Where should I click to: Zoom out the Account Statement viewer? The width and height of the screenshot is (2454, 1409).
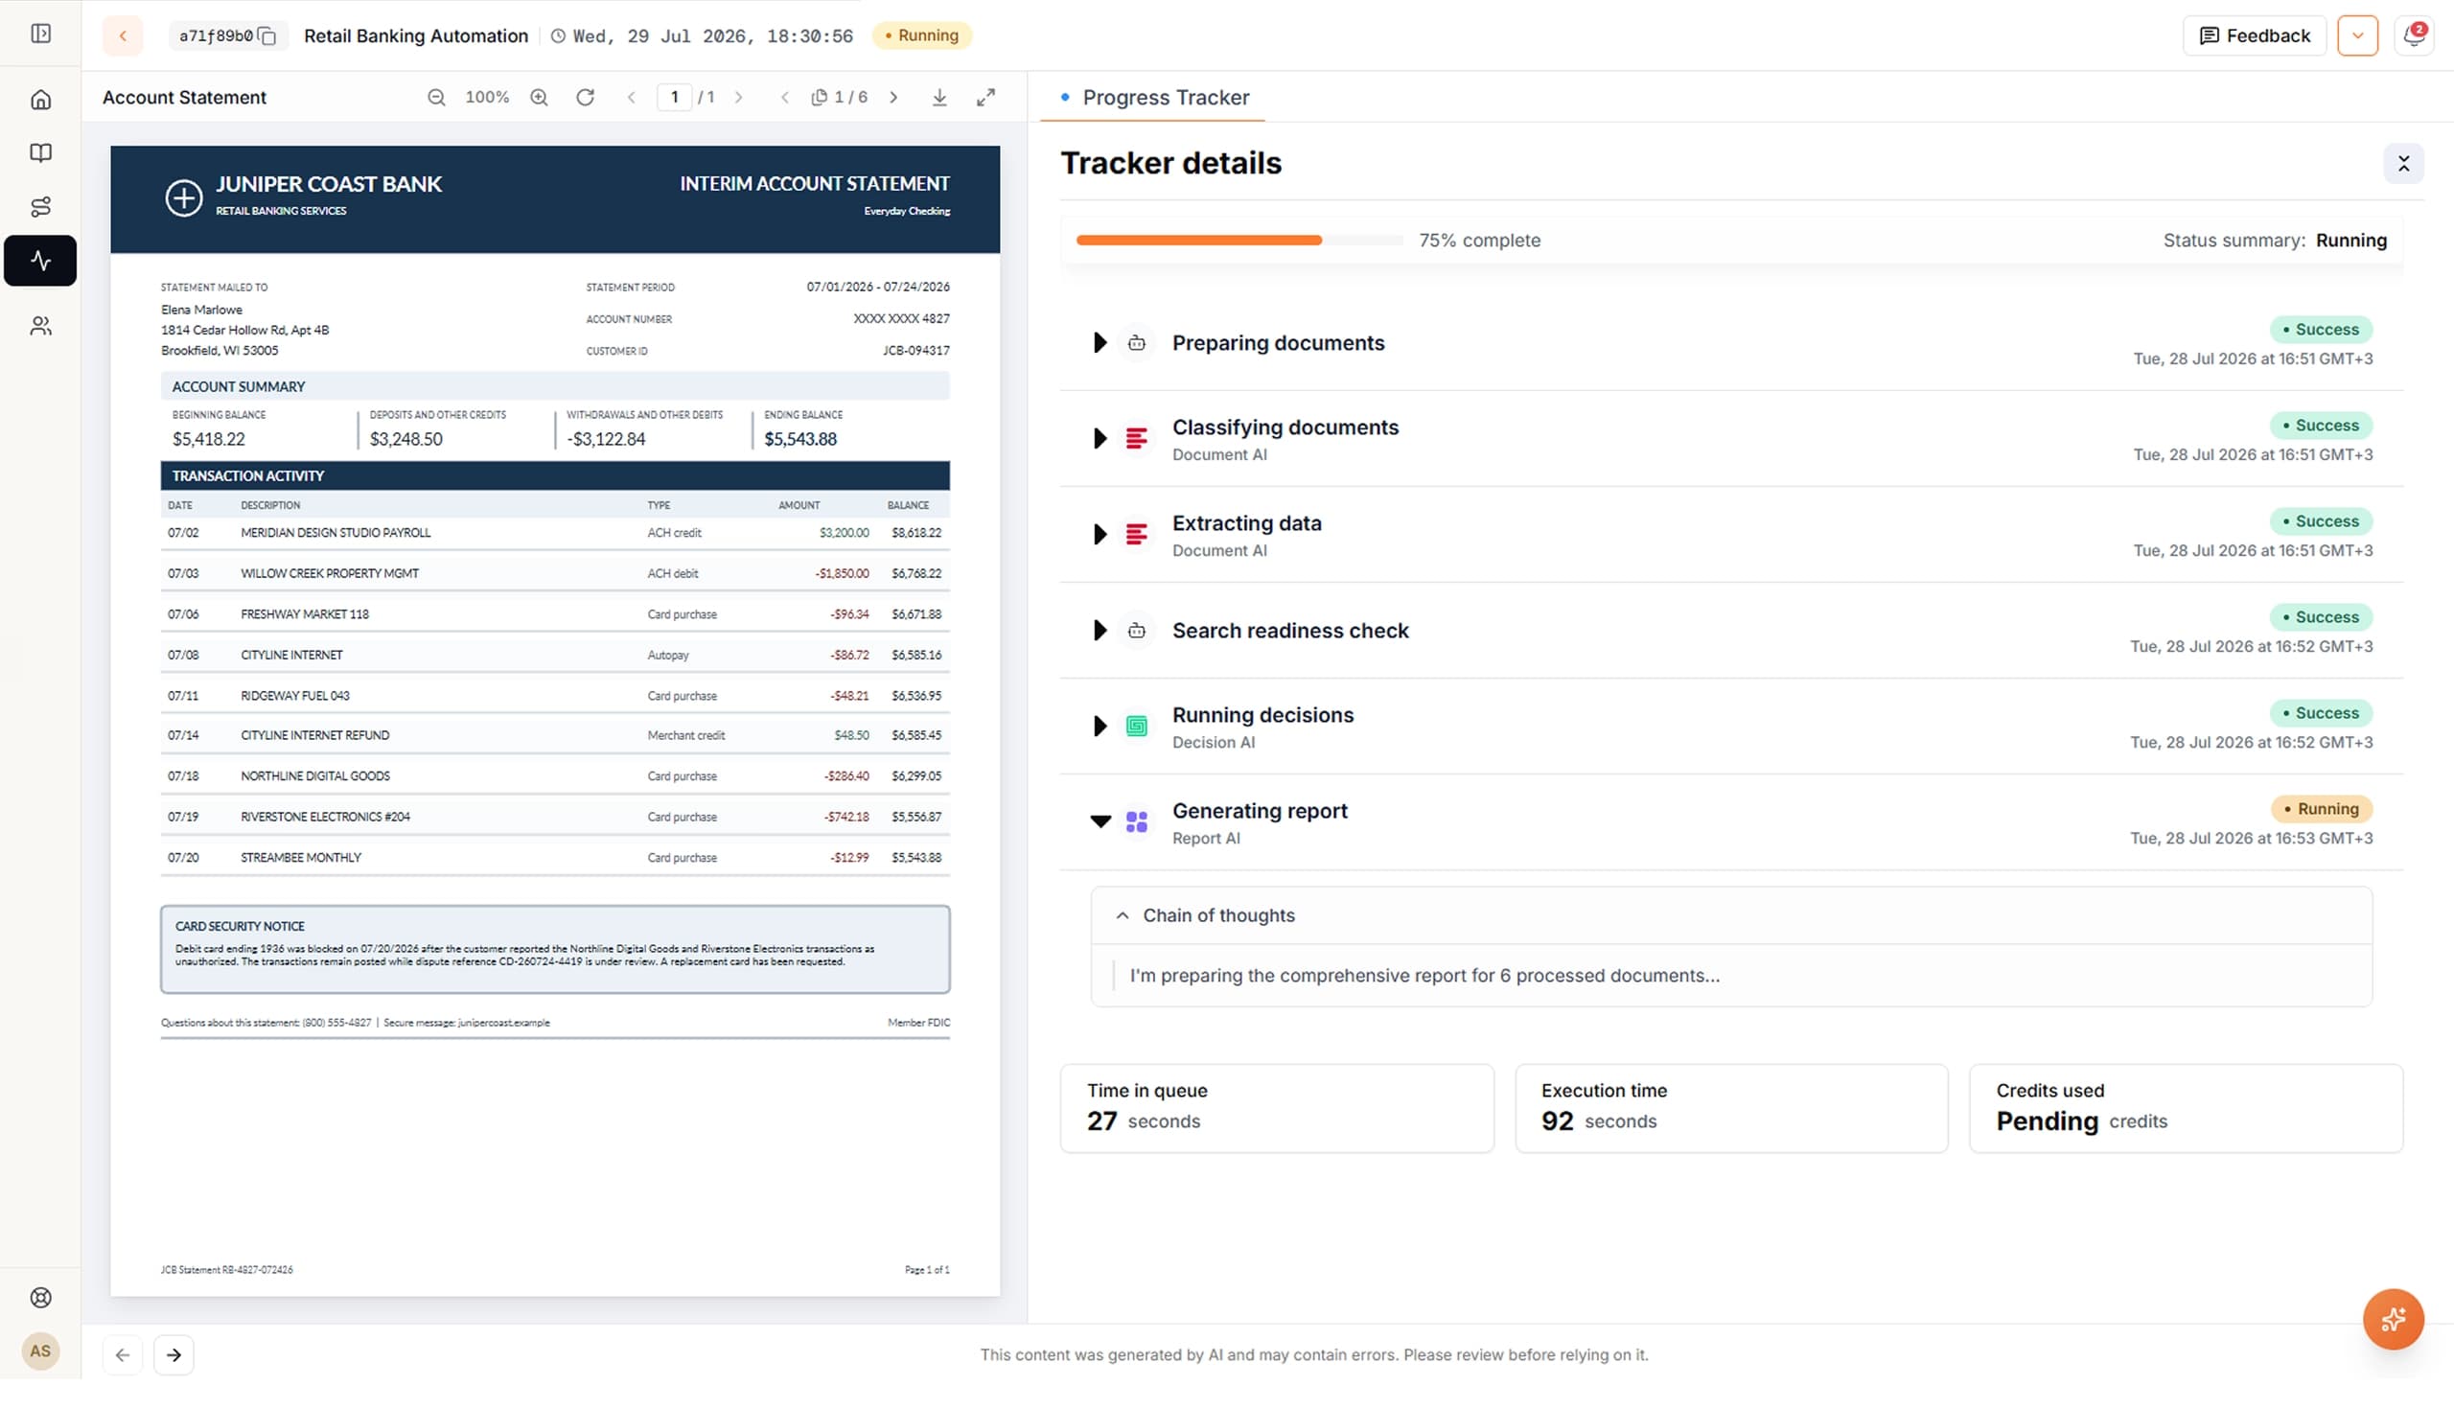[x=436, y=97]
